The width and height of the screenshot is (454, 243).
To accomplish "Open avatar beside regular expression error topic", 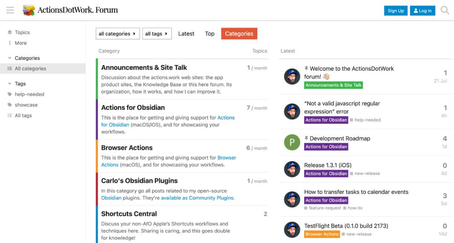I will tap(292, 112).
